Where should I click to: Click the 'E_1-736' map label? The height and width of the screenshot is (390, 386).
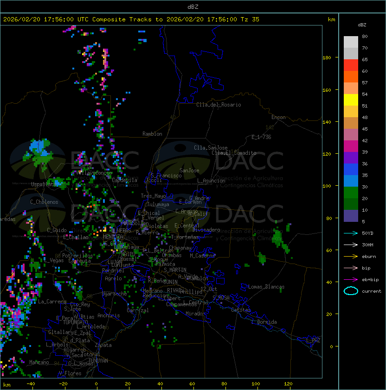261,137
